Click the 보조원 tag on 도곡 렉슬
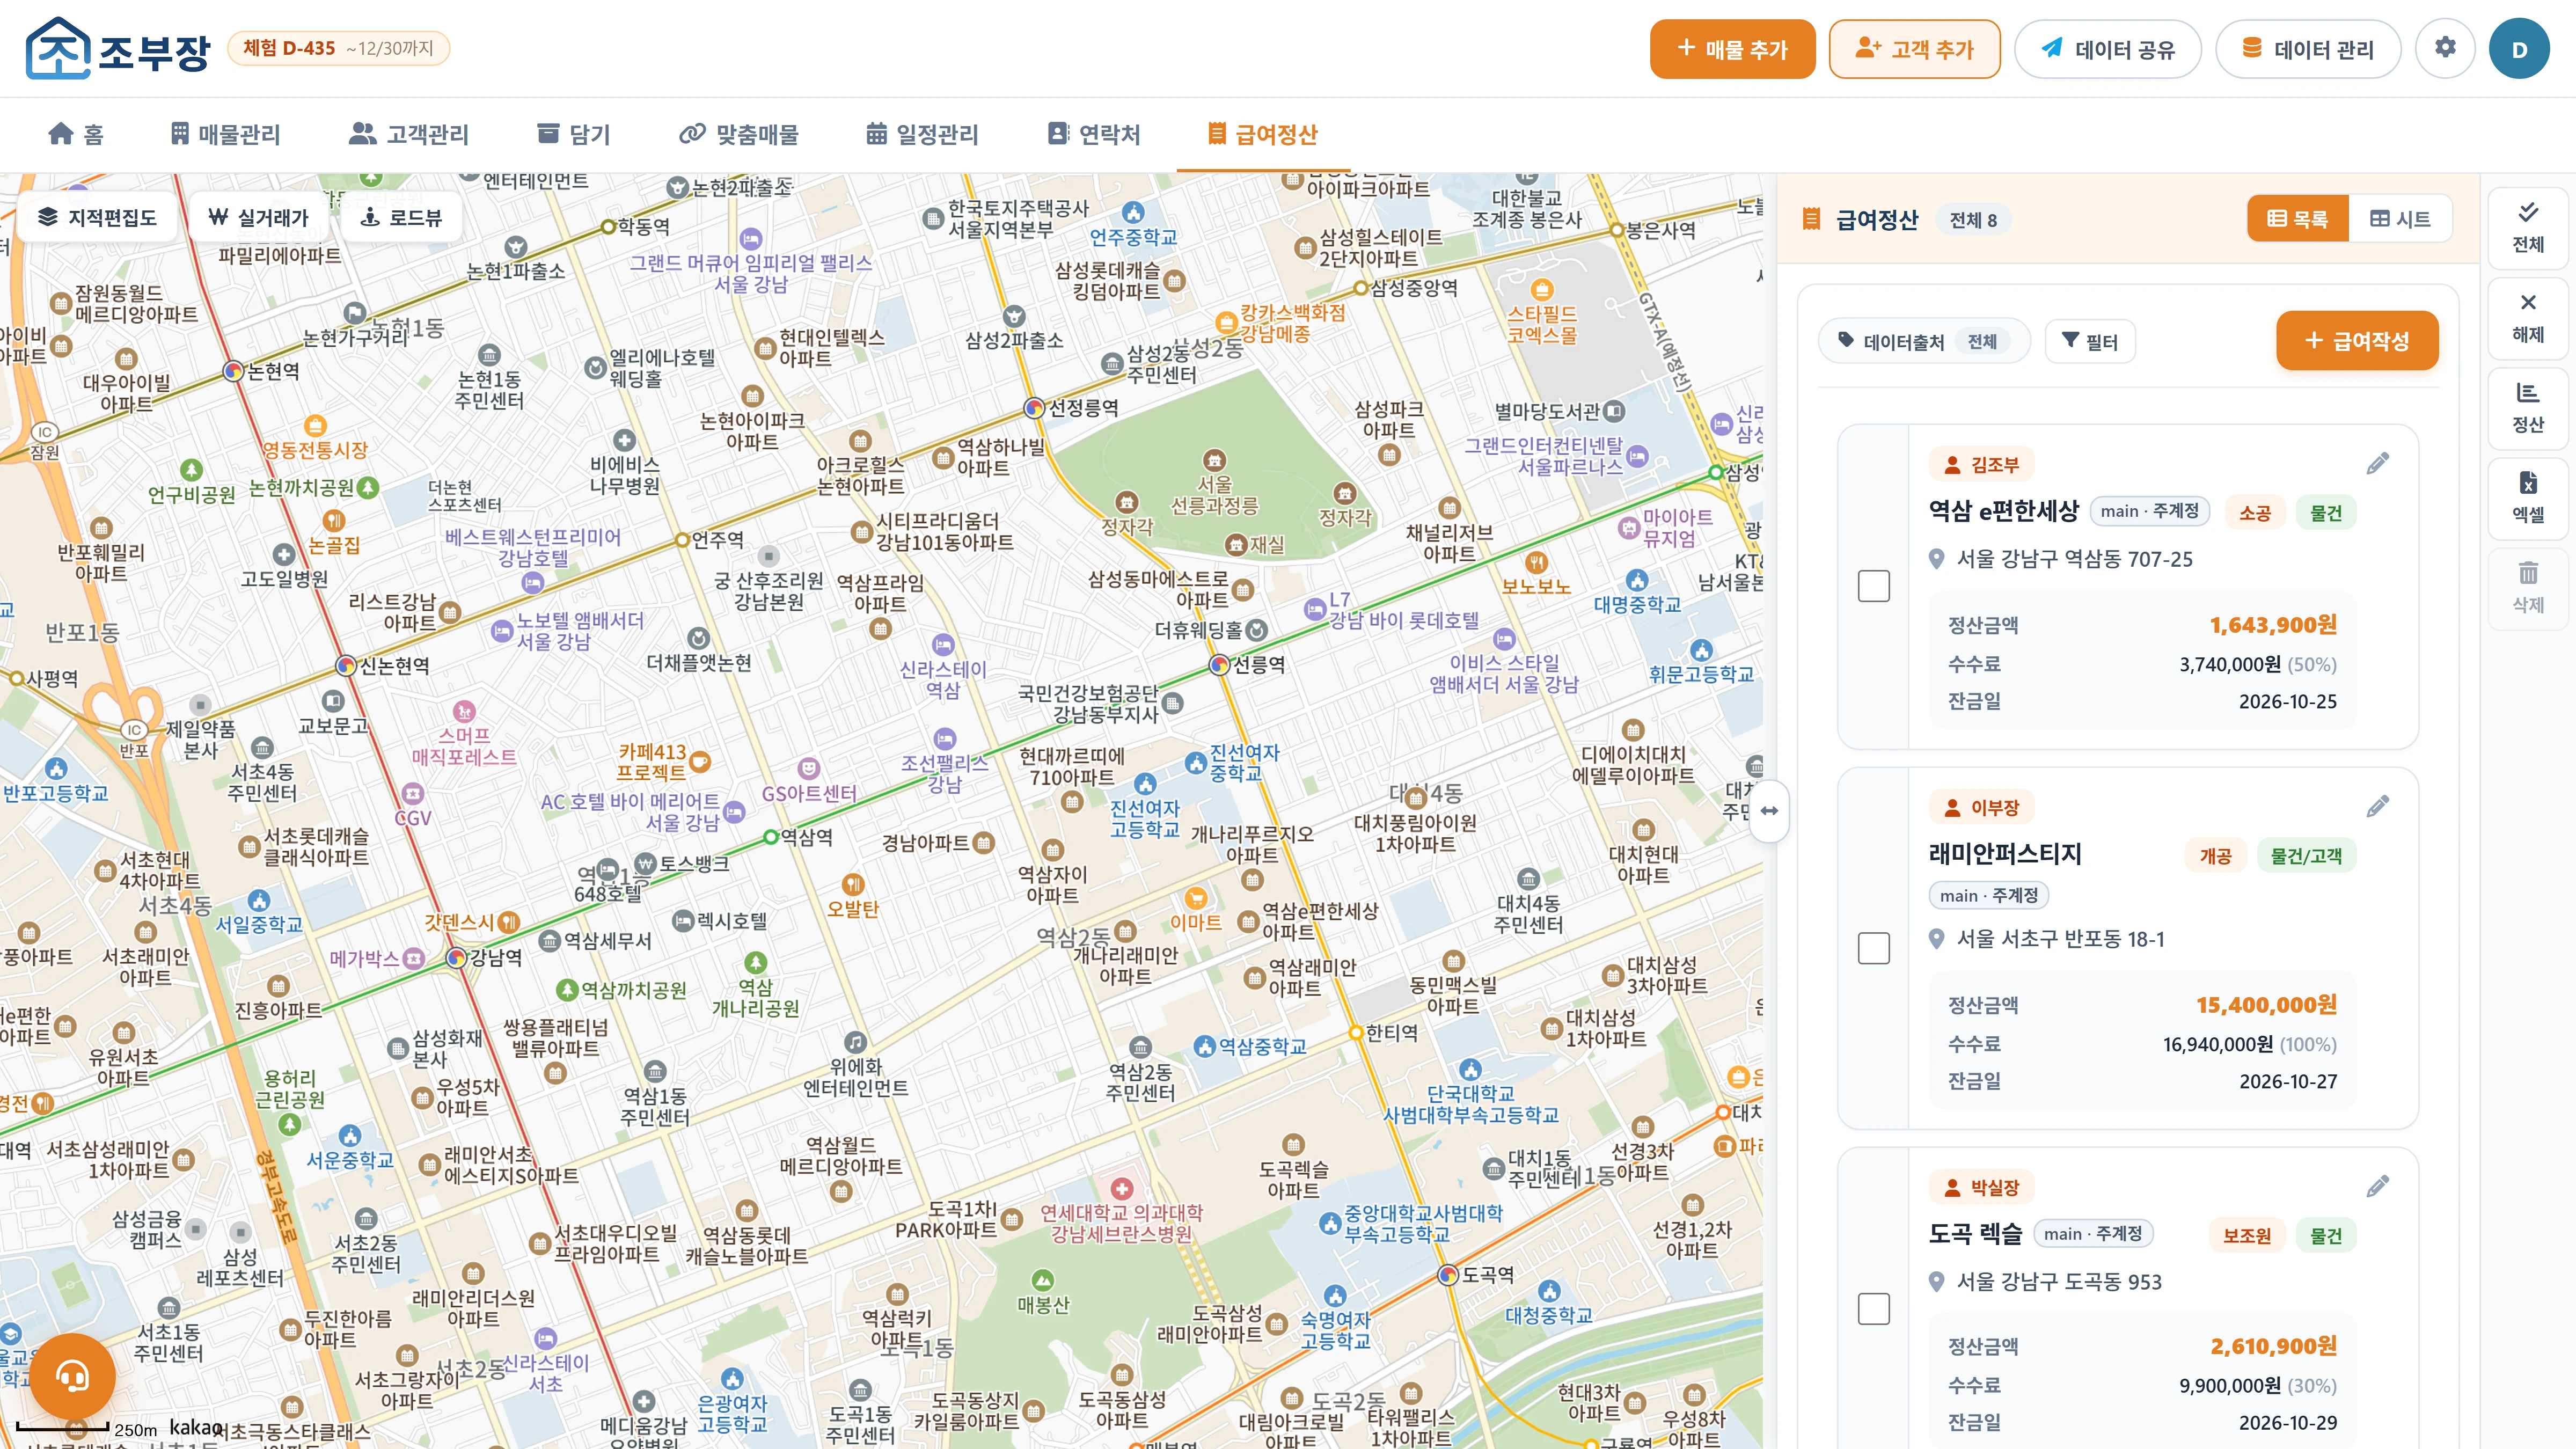2576x1449 pixels. pyautogui.click(x=2246, y=1236)
